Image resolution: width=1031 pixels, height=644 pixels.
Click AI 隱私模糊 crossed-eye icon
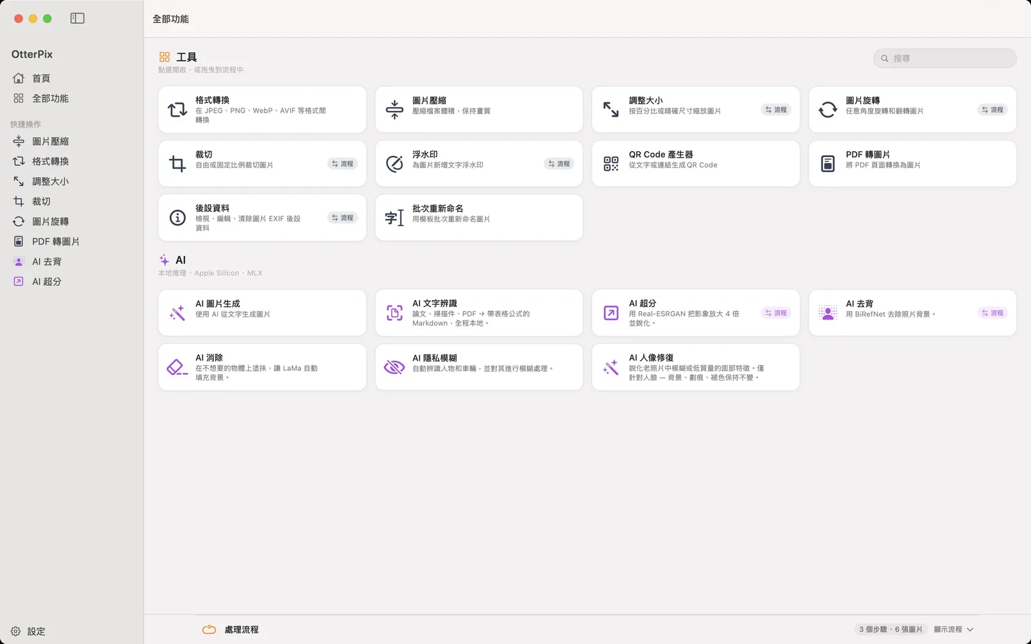(394, 367)
